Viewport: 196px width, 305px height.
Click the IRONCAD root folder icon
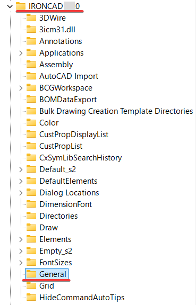[x=21, y=6]
